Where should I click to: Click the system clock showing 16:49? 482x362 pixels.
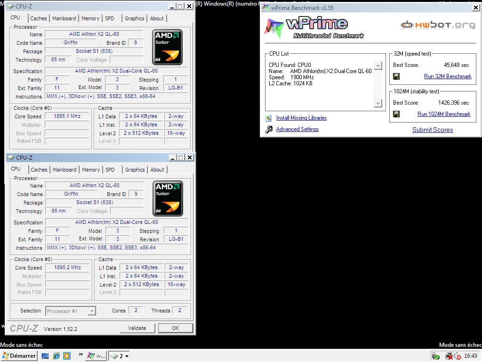471,356
